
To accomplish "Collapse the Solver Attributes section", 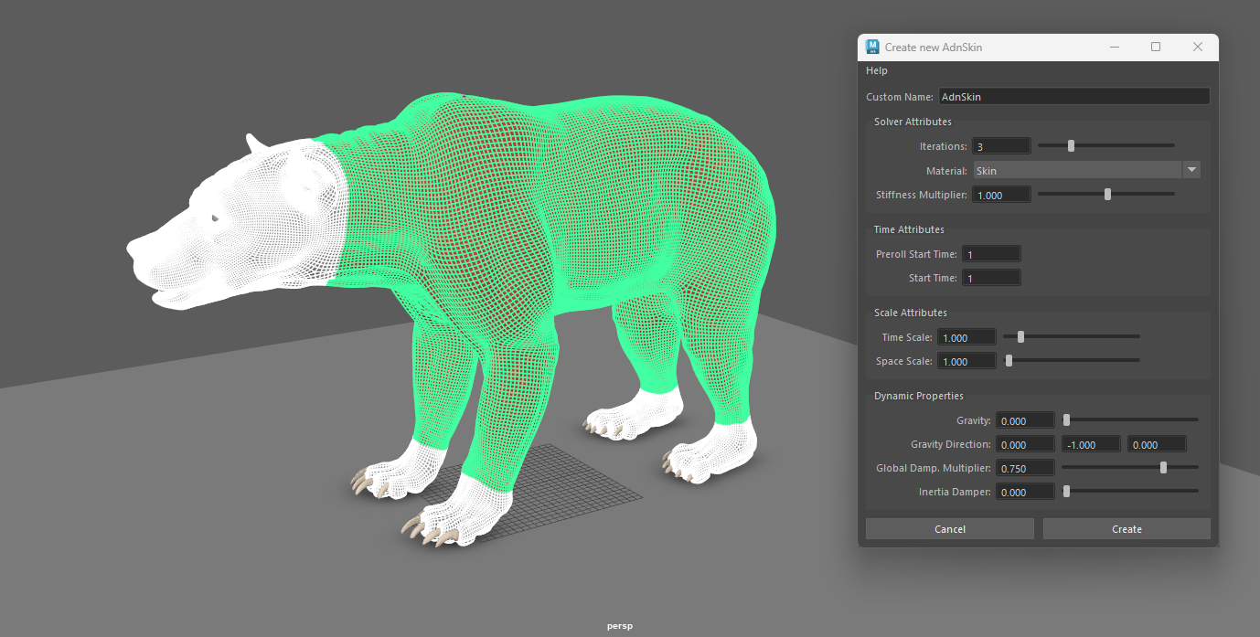I will (x=913, y=121).
